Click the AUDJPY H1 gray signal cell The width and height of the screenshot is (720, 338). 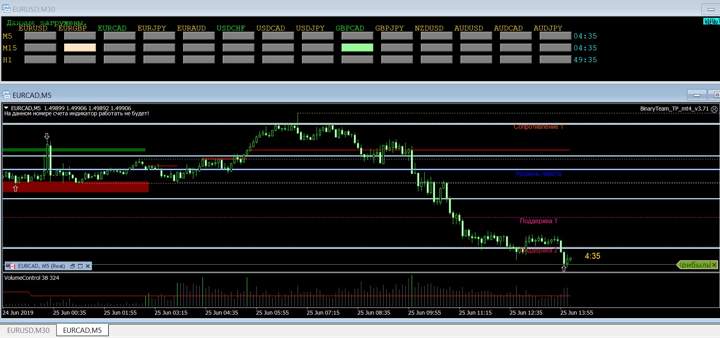(555, 59)
